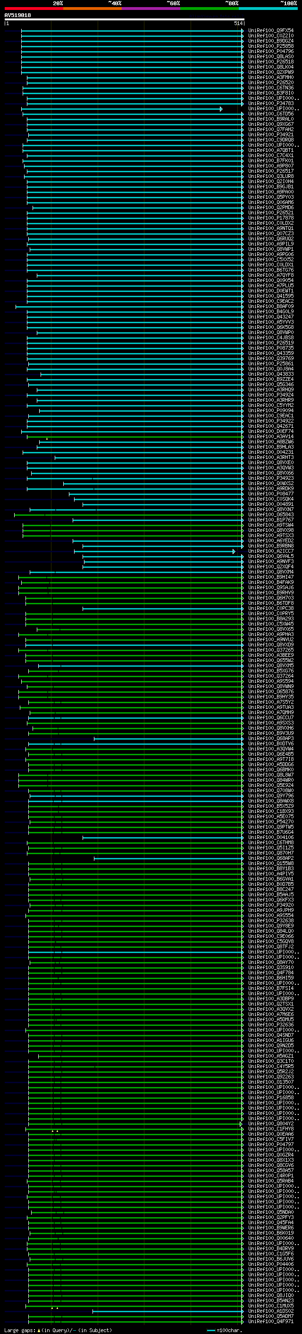The height and width of the screenshot is (1334, 302).
Task: Select the UniRef100_P34921 label
Action: click(270, 135)
